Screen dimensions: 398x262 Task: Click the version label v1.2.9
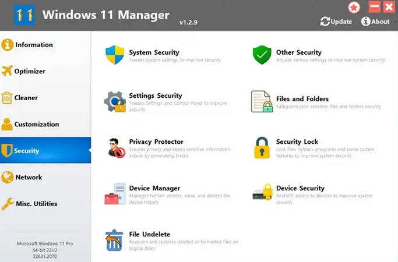pyautogui.click(x=188, y=22)
